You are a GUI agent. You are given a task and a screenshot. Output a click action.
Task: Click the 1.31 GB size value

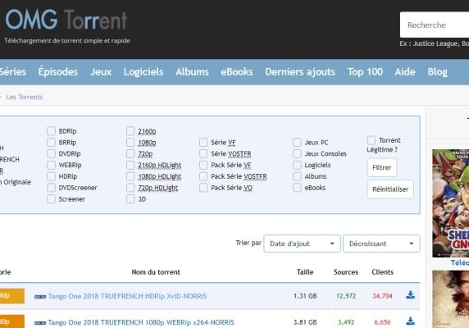coord(305,296)
